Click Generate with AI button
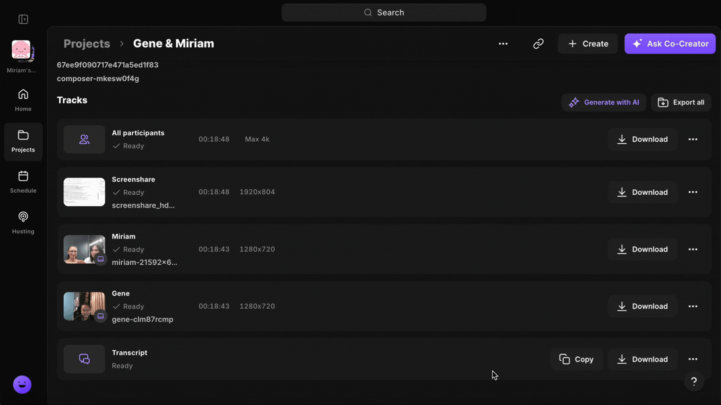Image resolution: width=721 pixels, height=405 pixels. pyautogui.click(x=603, y=102)
